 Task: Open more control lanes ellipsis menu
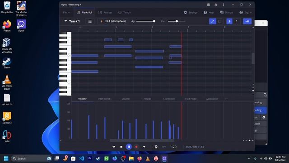click(x=226, y=99)
